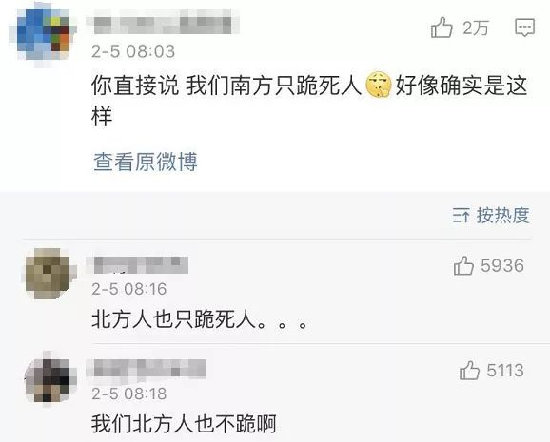Open the main poster's blue pixelated avatar
This screenshot has height=442, width=550.
click(x=43, y=35)
